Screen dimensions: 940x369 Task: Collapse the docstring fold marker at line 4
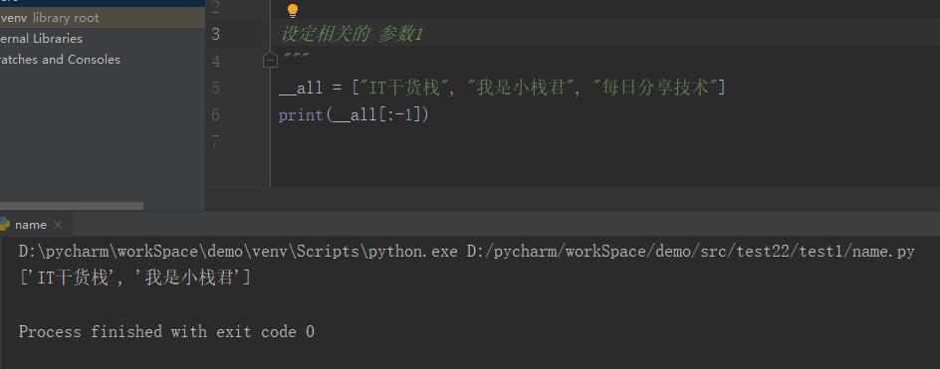271,60
